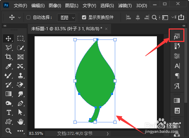Click the align left edges icon

128,17
